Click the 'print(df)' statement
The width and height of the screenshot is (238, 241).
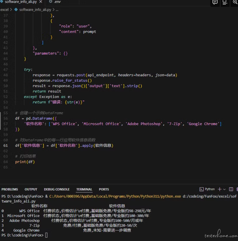tap(25, 162)
